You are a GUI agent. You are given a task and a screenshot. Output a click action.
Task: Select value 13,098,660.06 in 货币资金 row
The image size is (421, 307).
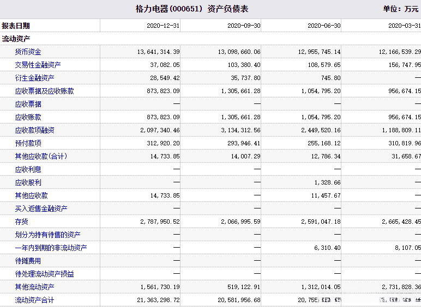click(x=239, y=52)
